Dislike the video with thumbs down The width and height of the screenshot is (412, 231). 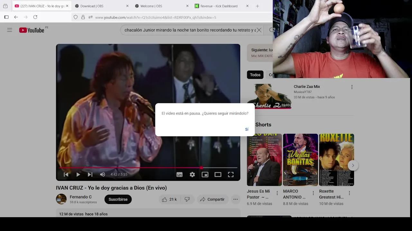[187, 199]
